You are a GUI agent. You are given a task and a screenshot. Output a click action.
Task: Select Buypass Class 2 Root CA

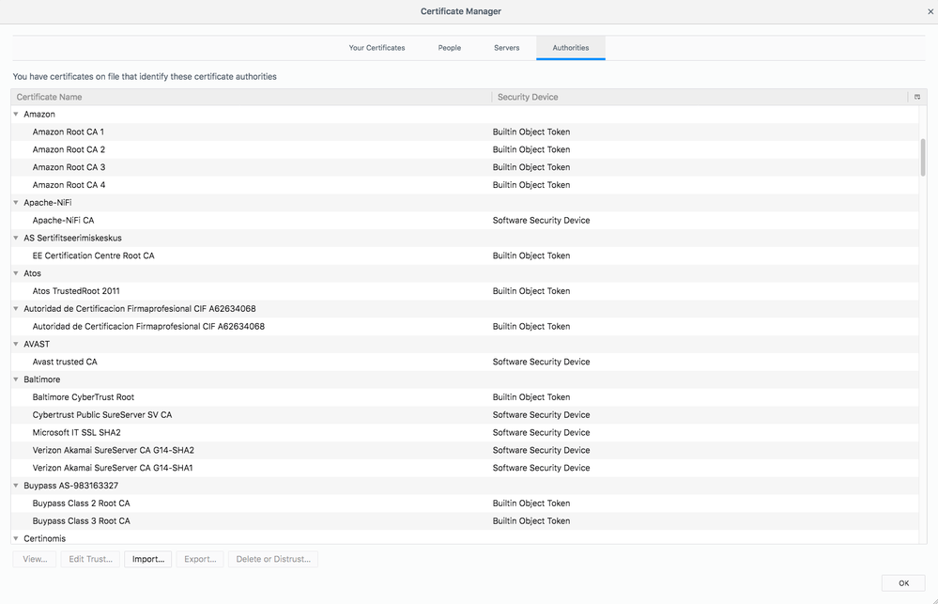465,503
